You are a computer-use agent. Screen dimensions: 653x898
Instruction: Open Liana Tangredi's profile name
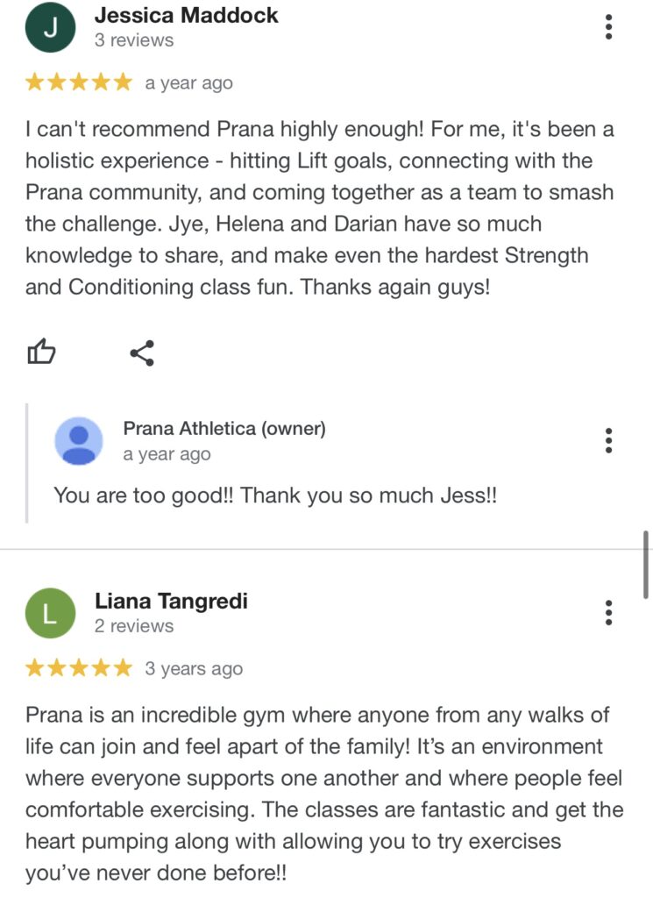[171, 601]
